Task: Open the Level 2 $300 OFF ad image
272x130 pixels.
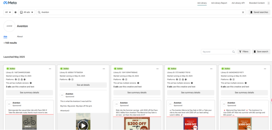Action: point(191,123)
